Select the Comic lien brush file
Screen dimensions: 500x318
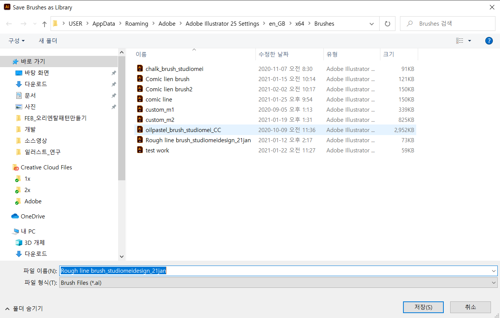pyautogui.click(x=275, y=79)
